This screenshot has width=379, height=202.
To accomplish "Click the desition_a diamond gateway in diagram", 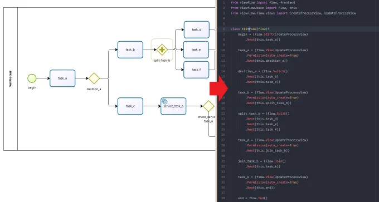I will point(94,78).
